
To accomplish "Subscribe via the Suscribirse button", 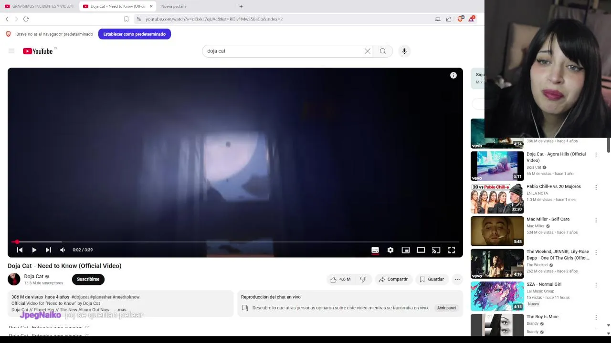I will (x=88, y=279).
